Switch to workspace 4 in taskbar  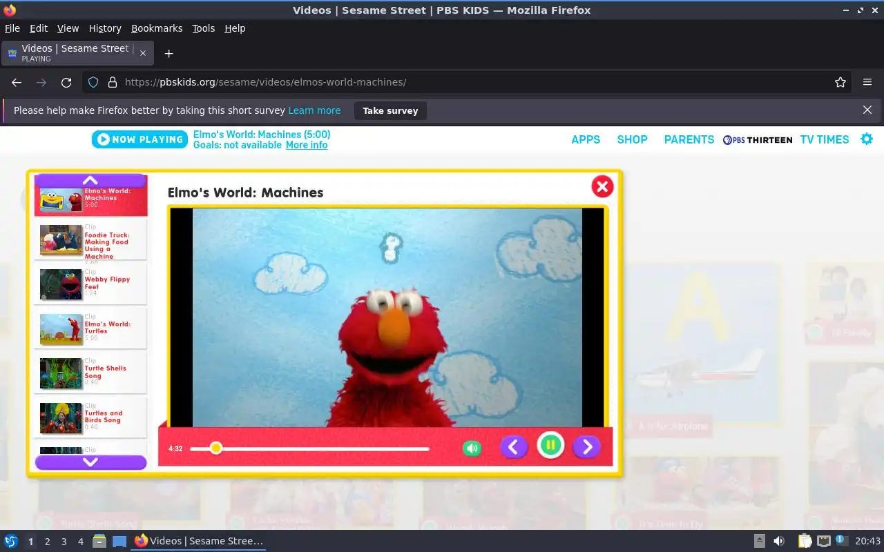[80, 542]
